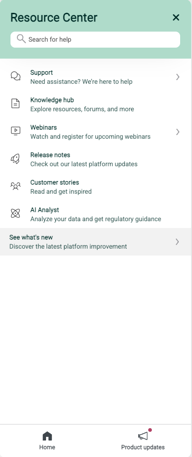Open the Customer stories title
The image size is (192, 457).
coord(55,182)
